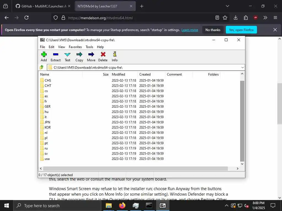Click the Extract toolbar icon
The height and width of the screenshot is (211, 282).
(56, 57)
